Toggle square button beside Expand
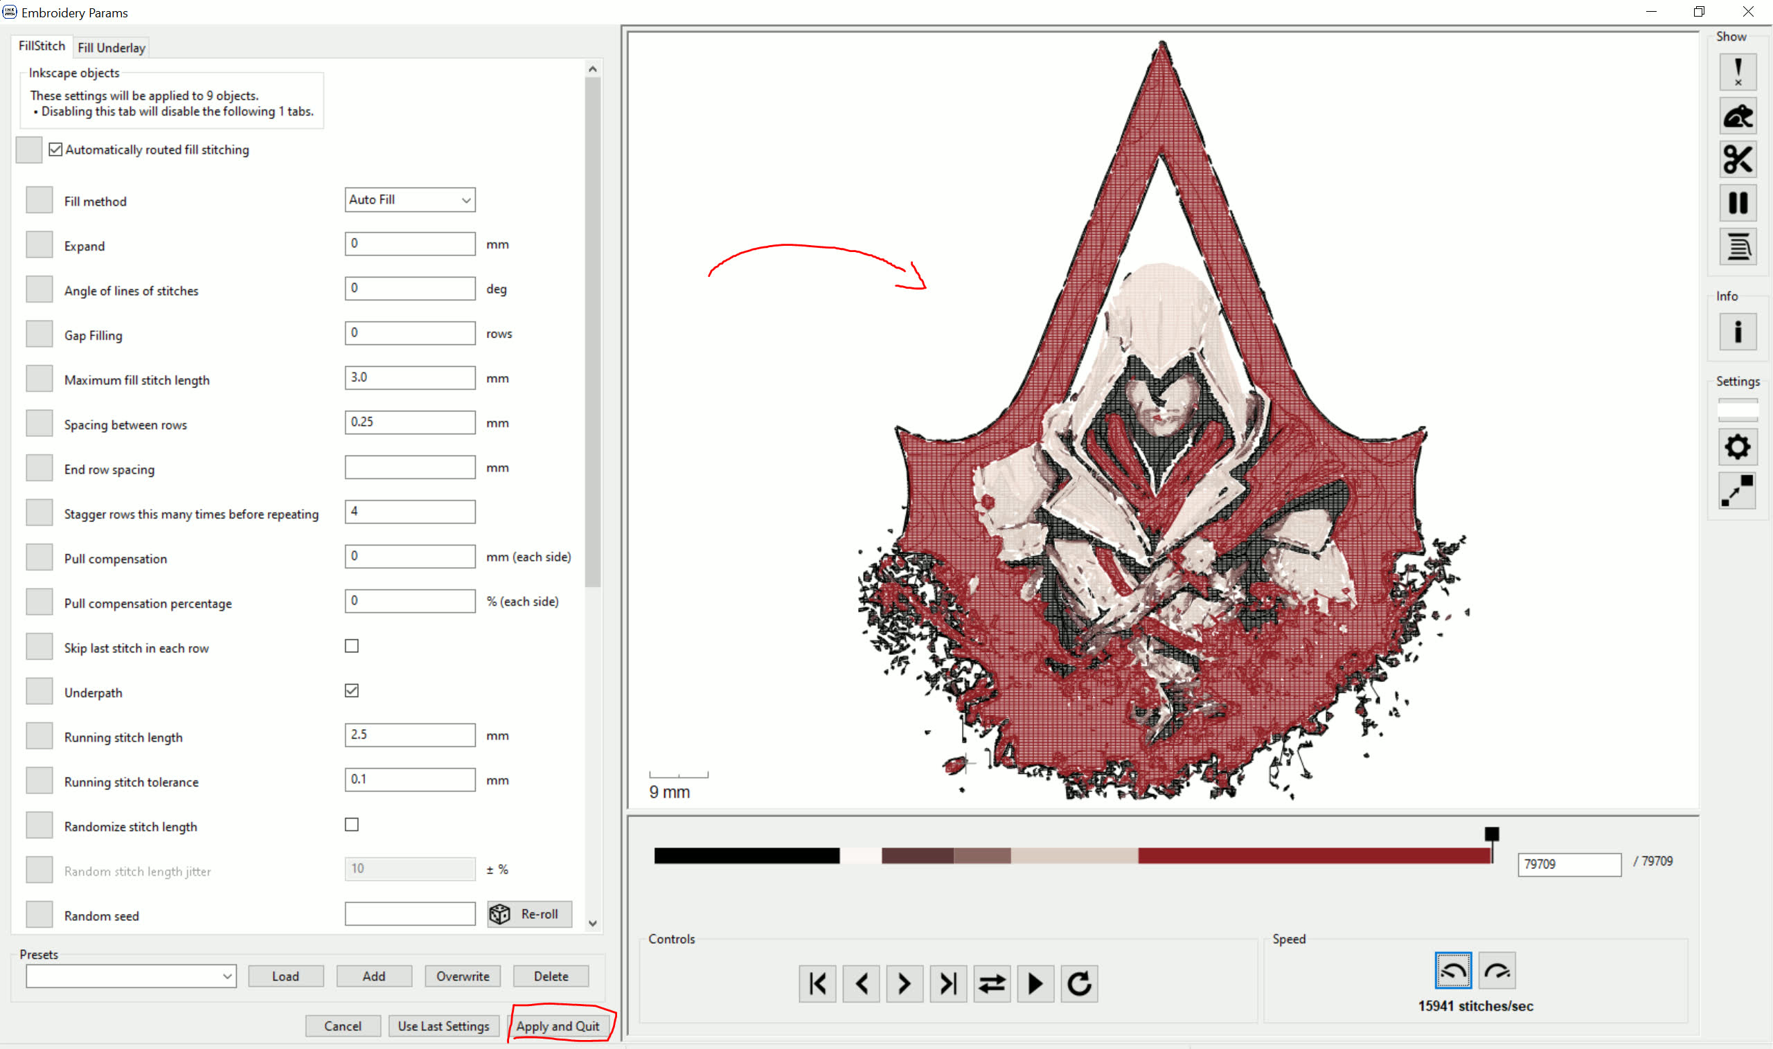 (x=39, y=244)
